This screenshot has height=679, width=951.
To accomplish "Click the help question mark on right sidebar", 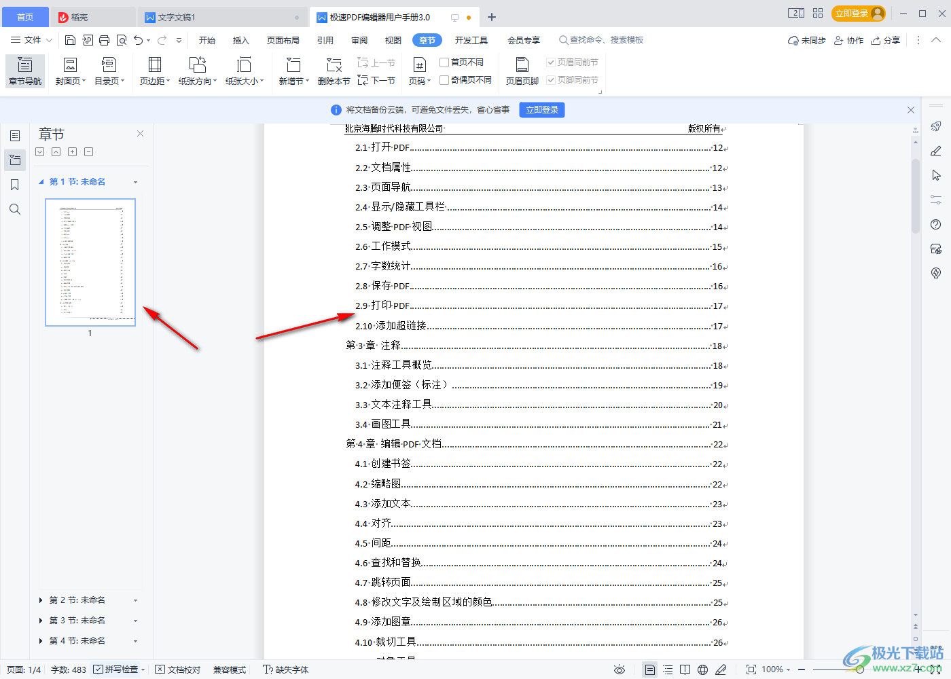I will tap(936, 224).
